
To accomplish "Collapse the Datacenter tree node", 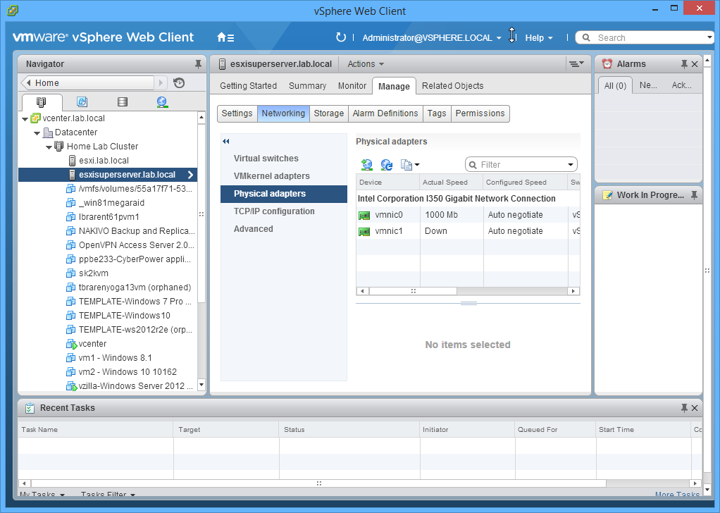I will (37, 133).
